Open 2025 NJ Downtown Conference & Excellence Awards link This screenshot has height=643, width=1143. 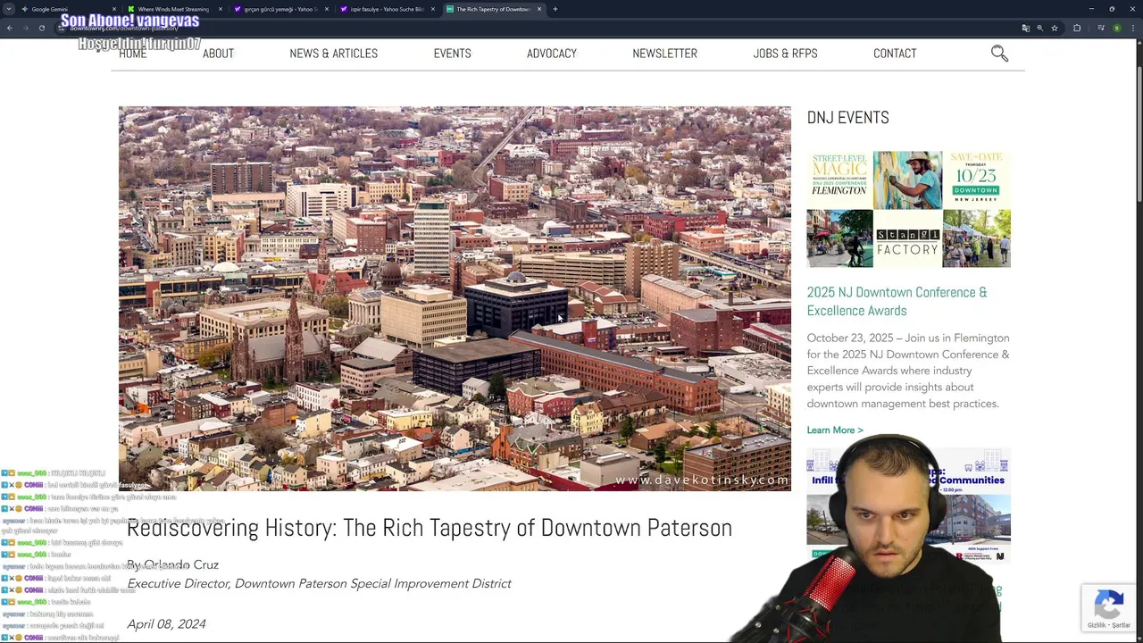897,301
